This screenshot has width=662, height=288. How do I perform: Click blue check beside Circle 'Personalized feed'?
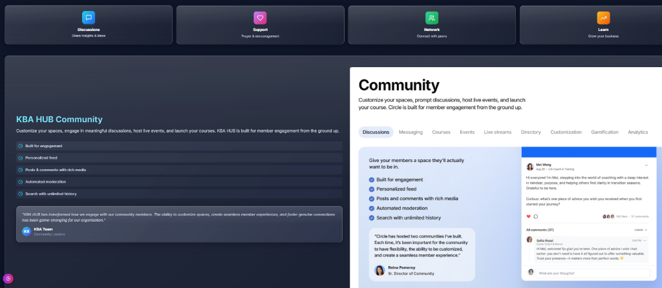(372, 189)
